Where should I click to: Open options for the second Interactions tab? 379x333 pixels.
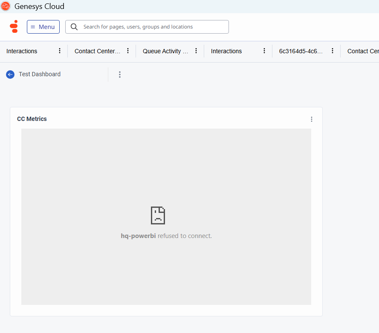pos(264,51)
